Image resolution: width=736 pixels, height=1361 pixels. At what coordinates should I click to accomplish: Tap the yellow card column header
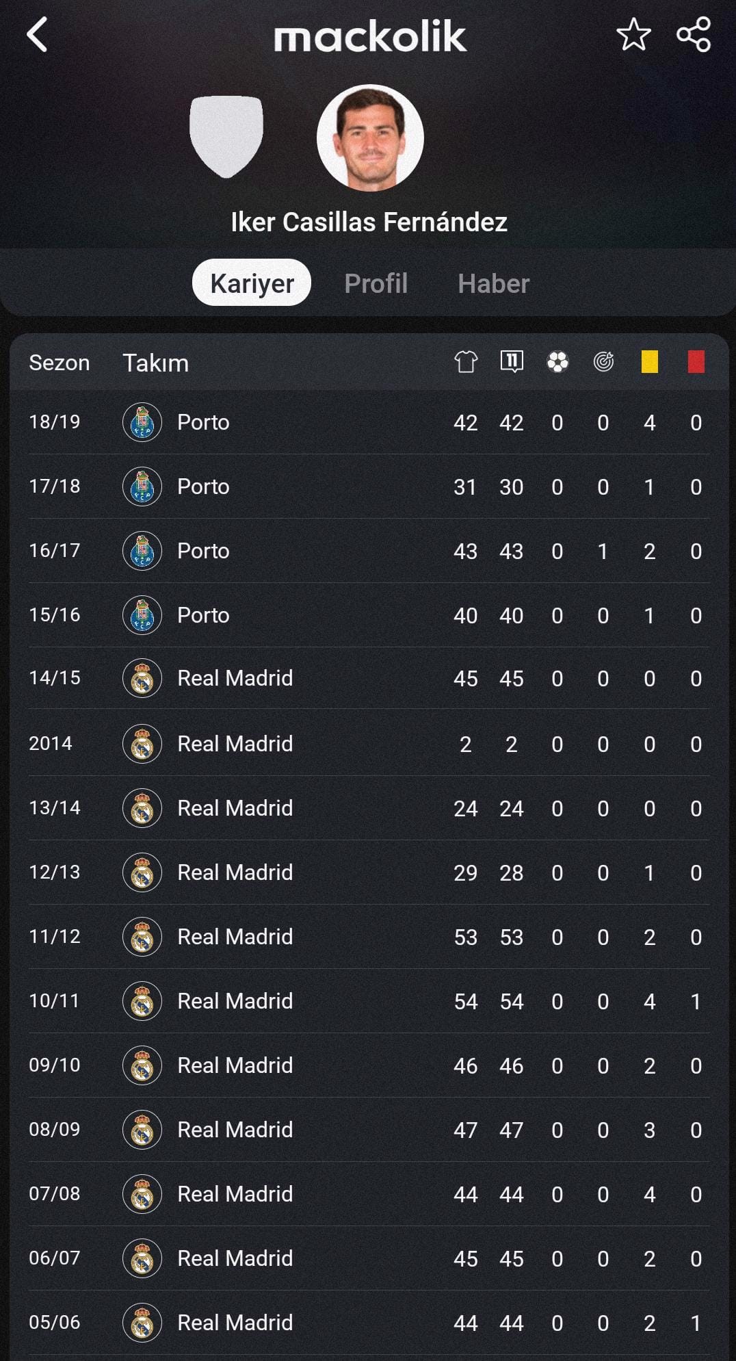[x=649, y=361]
